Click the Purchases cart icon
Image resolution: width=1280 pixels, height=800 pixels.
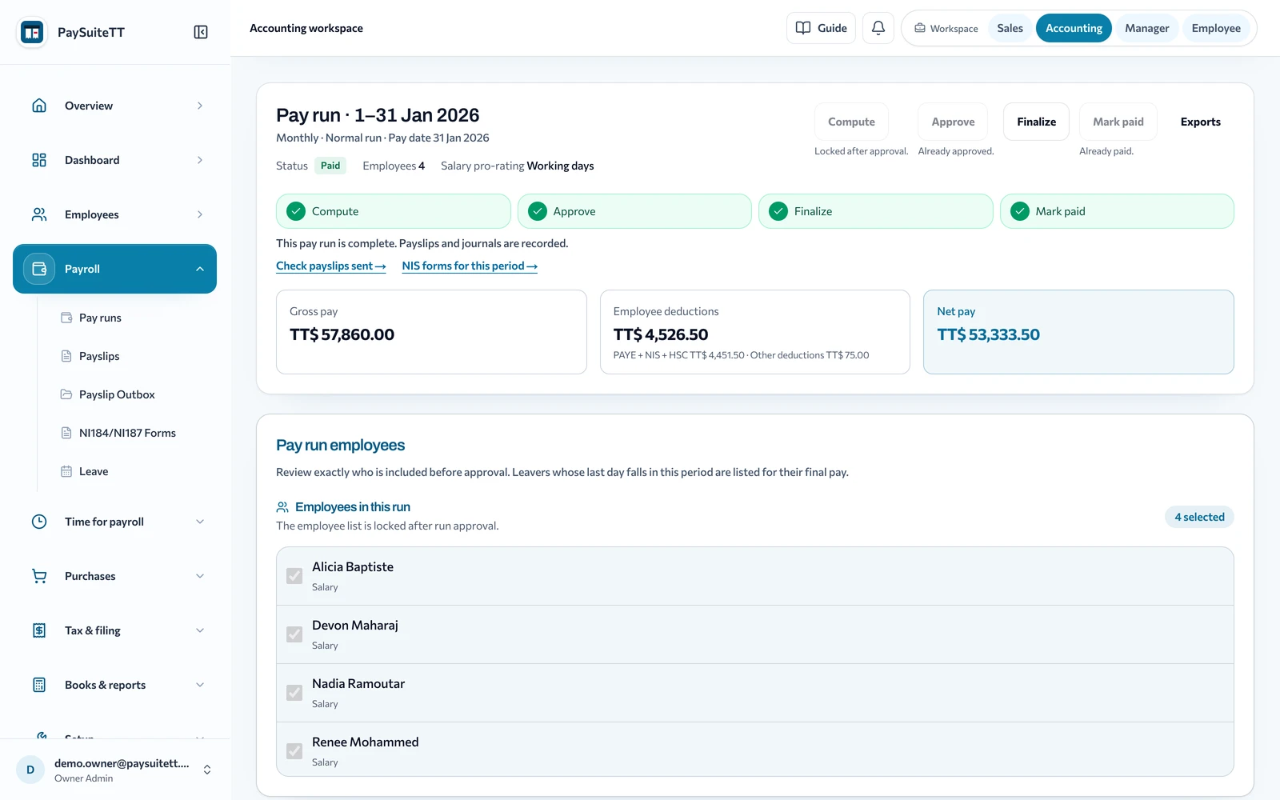(39, 576)
